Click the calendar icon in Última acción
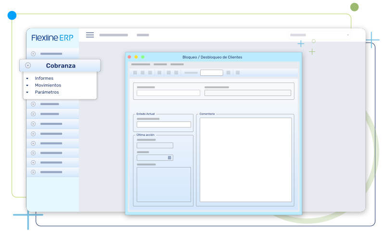 169,157
